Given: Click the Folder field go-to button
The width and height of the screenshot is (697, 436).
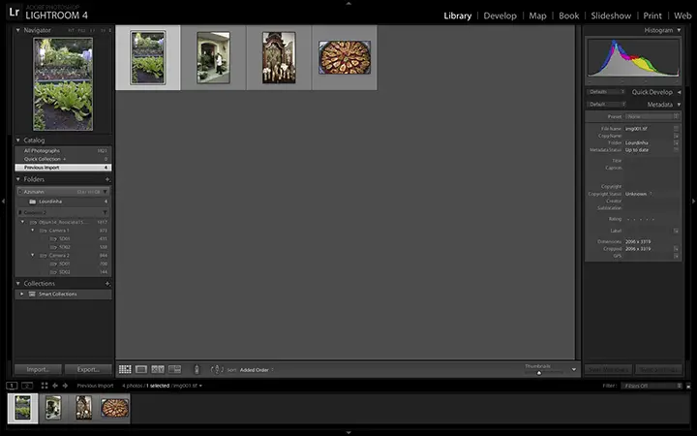Looking at the screenshot, I should point(676,142).
